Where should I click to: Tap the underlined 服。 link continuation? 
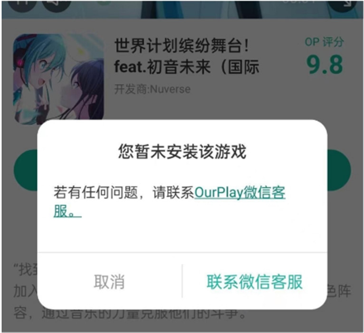(67, 211)
